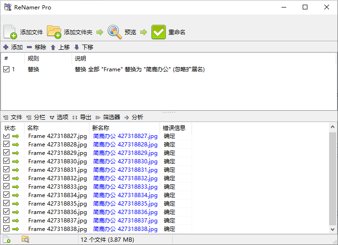
Task: Click the file list vertical scrollbar
Action: (x=332, y=178)
